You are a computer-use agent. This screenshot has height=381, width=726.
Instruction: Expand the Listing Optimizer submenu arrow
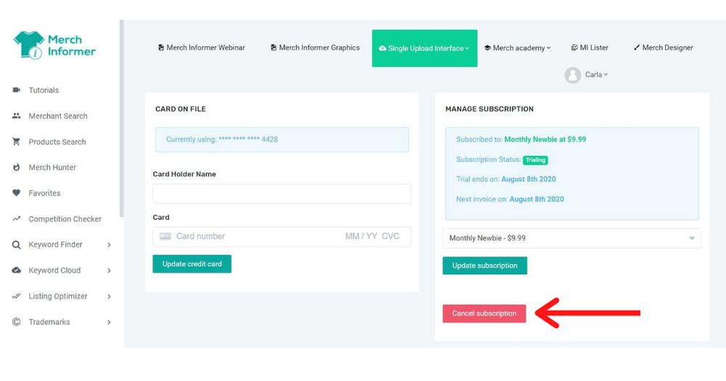coord(109,296)
